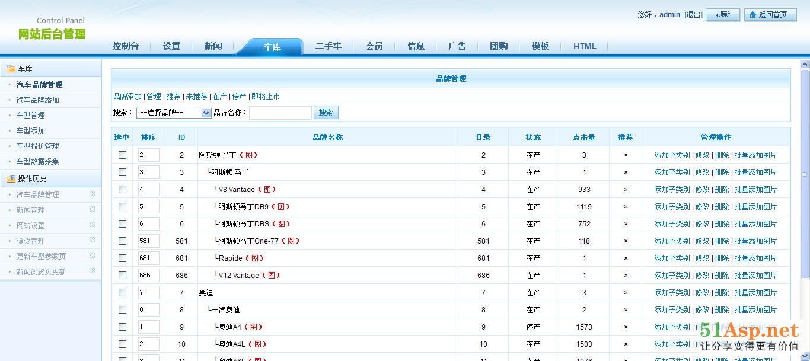
Task: Open 车型管理 in the sidebar
Action: tap(30, 116)
